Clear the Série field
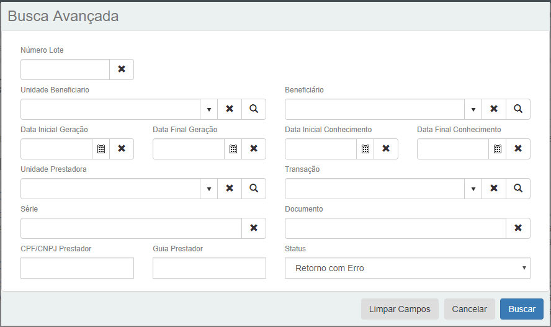The width and height of the screenshot is (551, 327). [254, 228]
